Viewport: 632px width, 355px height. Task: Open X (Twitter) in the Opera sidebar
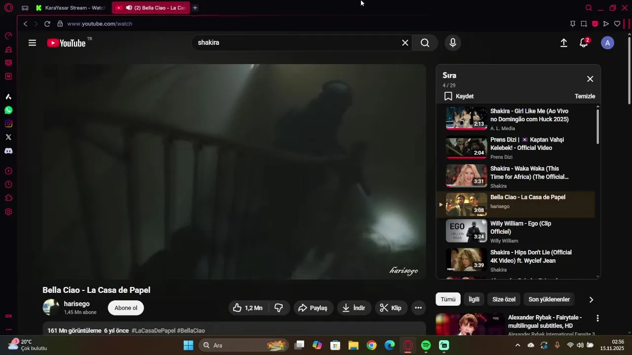point(8,137)
